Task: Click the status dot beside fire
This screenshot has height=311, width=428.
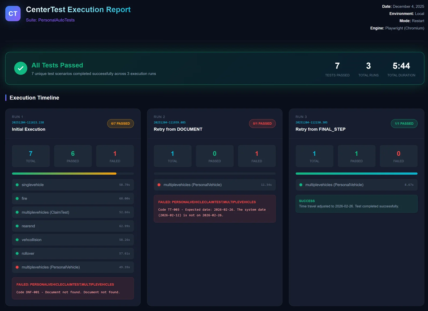Action: tap(17, 198)
